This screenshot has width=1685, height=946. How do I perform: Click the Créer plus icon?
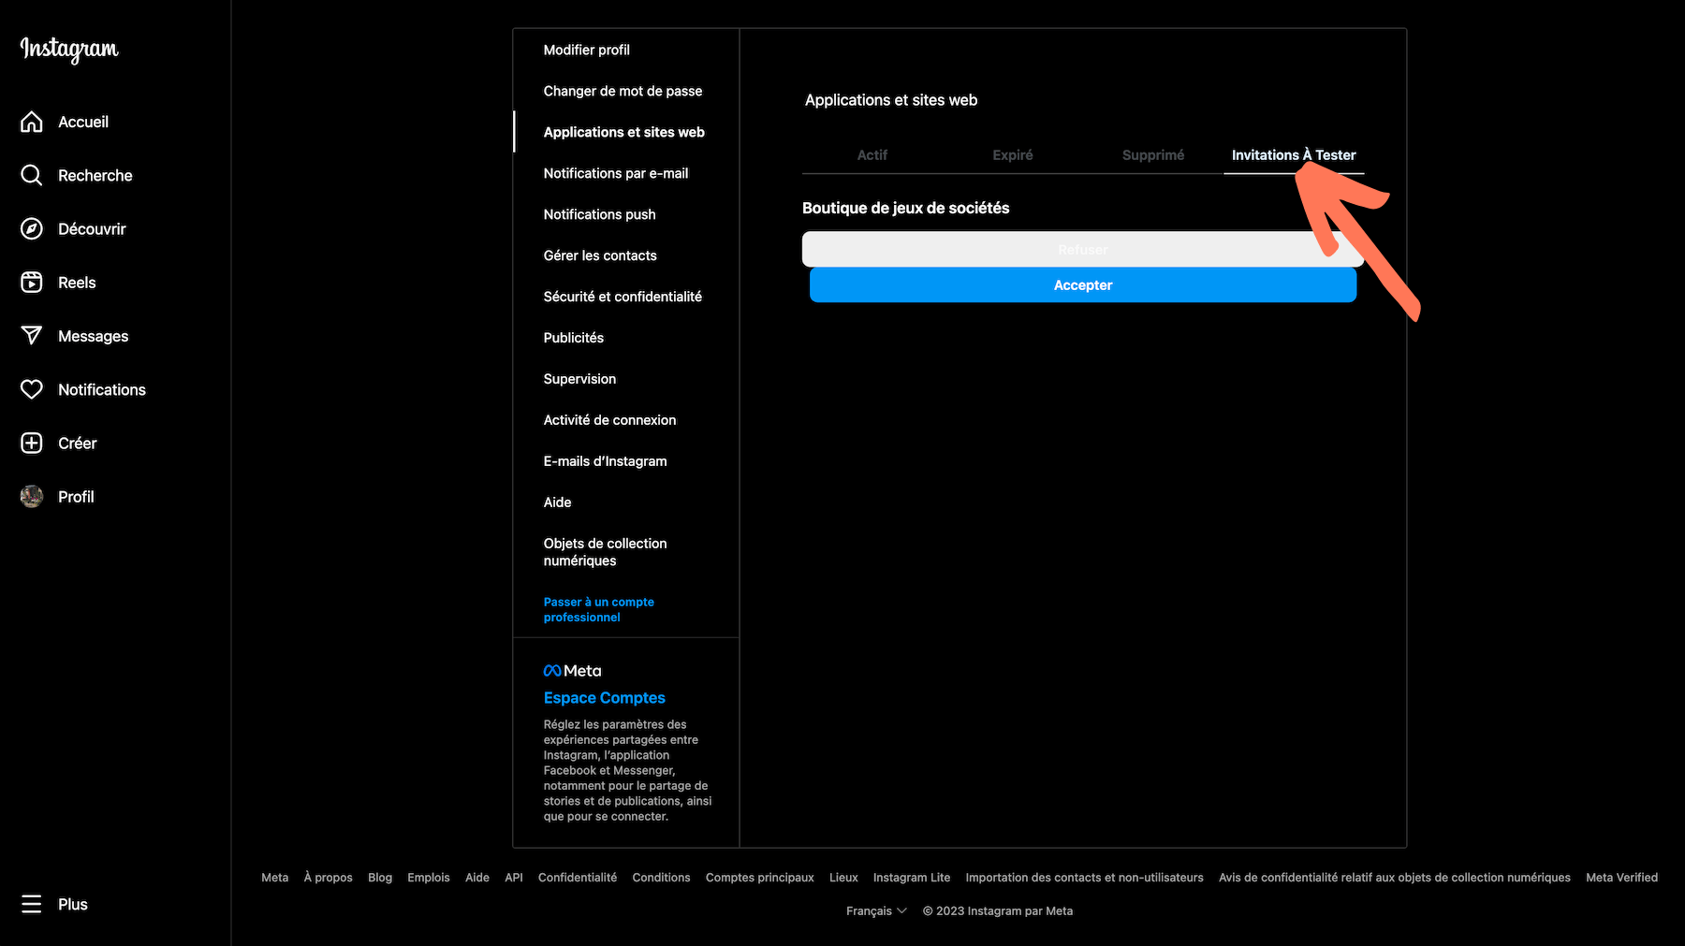click(x=32, y=443)
